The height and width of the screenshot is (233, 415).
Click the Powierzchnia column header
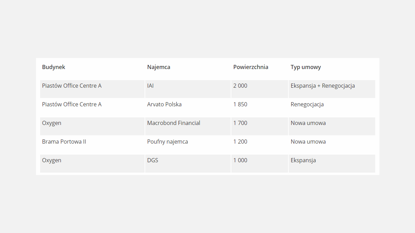[251, 67]
